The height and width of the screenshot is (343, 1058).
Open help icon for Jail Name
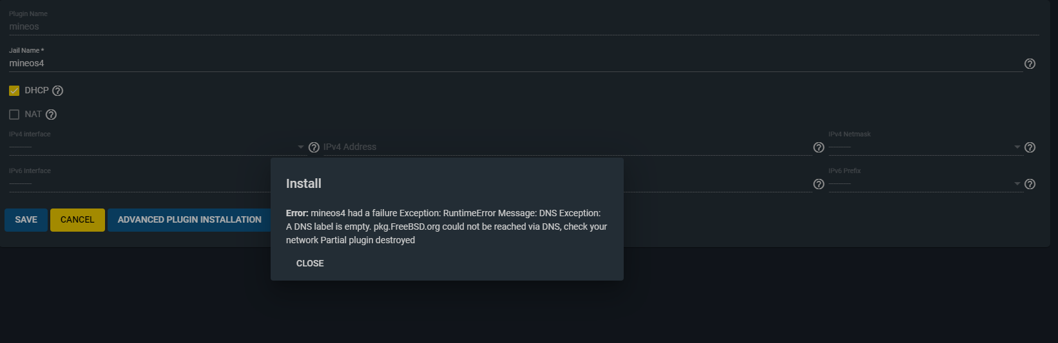coord(1030,64)
